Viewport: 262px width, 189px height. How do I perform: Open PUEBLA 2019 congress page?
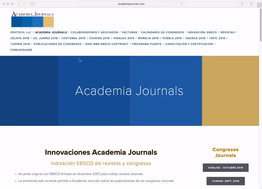[x=172, y=38]
